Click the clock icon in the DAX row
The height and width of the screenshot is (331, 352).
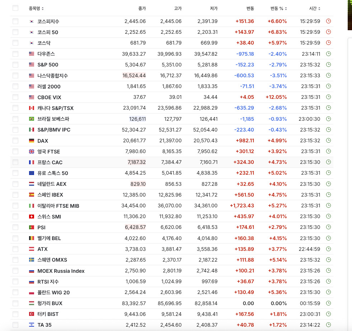(328, 141)
